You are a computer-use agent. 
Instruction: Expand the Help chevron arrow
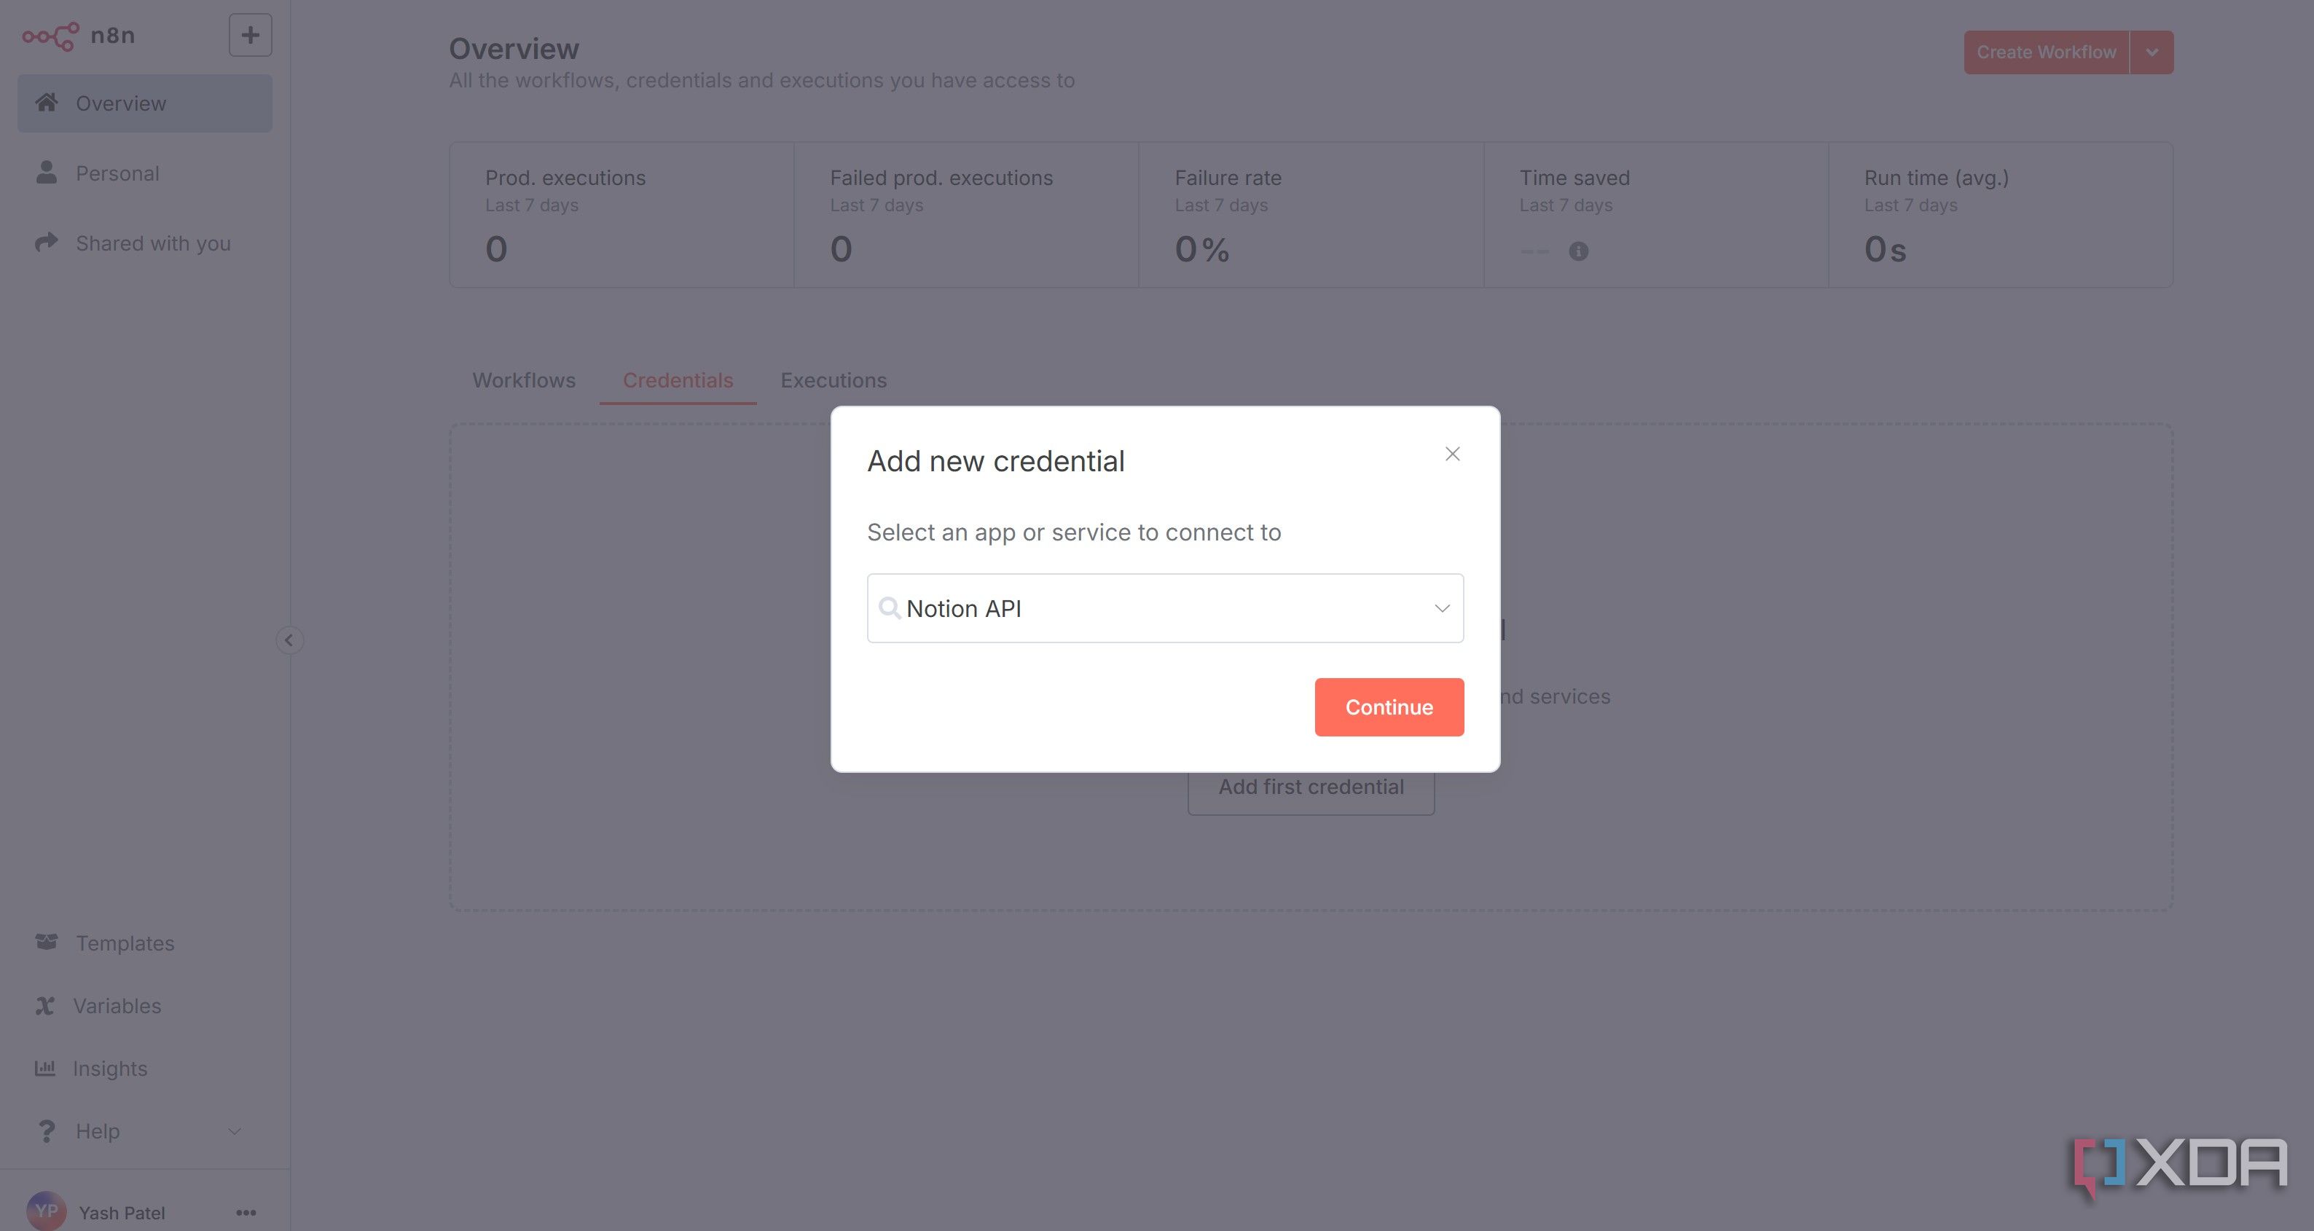pyautogui.click(x=235, y=1131)
